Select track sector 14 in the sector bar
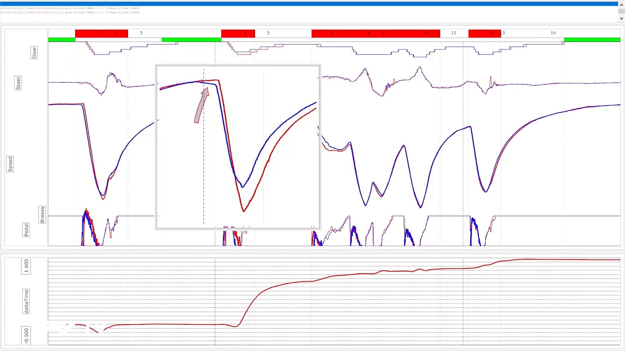This screenshot has height=351, width=625. [x=553, y=33]
